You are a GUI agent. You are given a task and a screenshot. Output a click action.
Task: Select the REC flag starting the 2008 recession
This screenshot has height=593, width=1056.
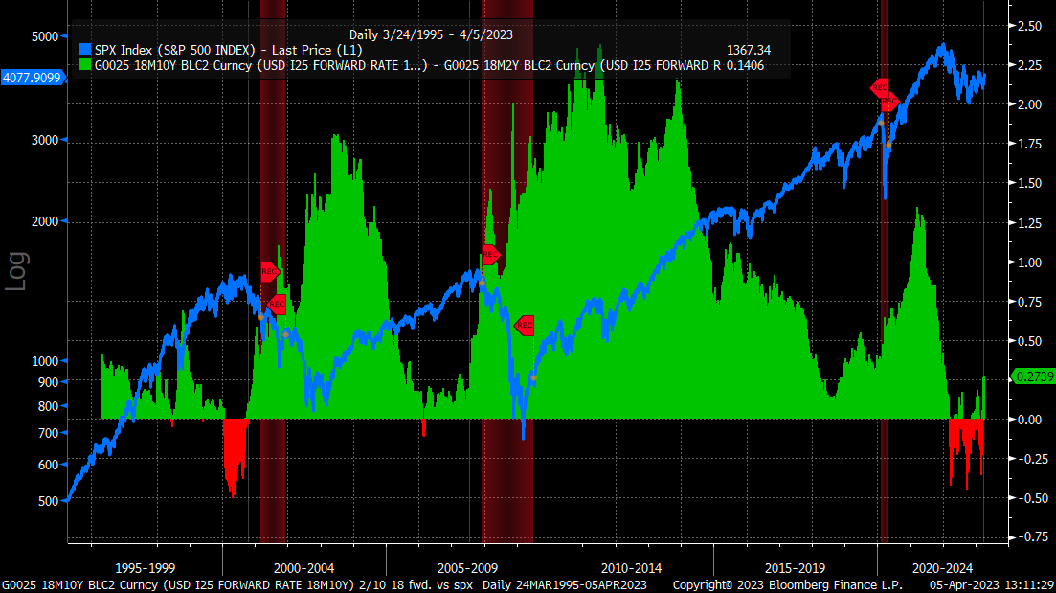click(x=490, y=255)
